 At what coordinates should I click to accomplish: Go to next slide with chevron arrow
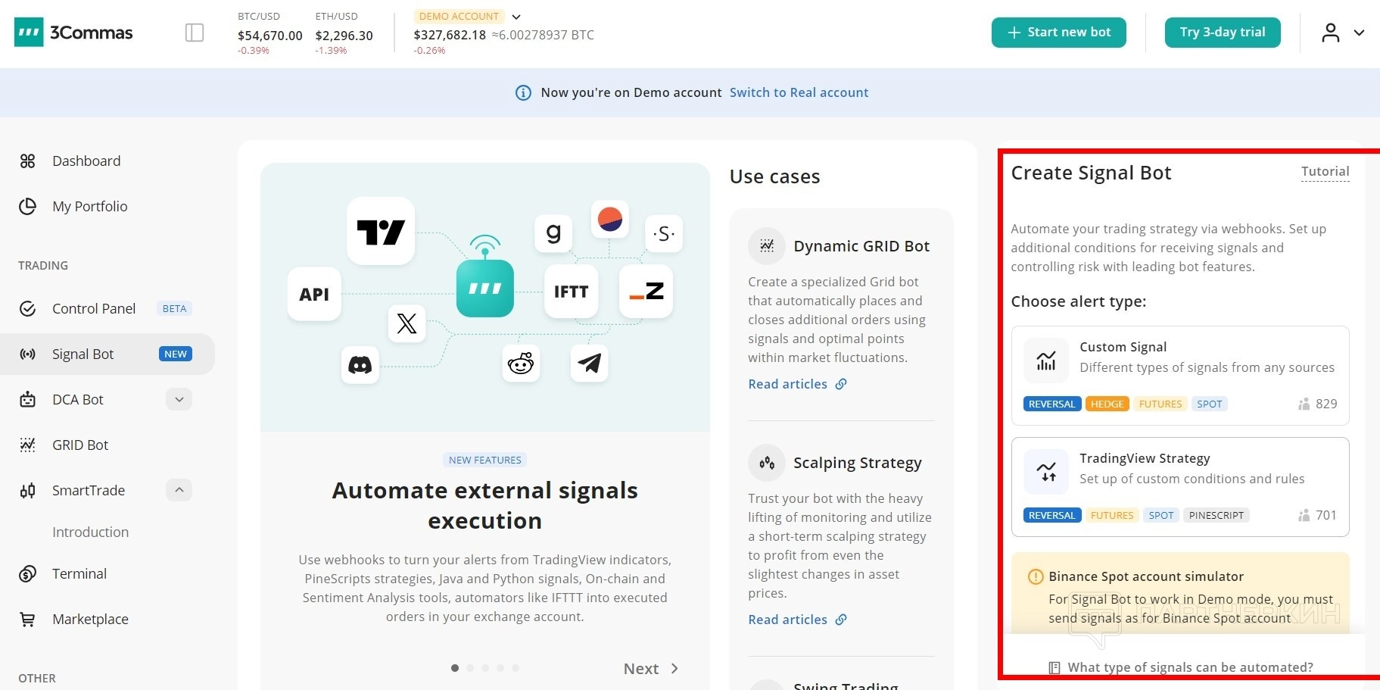tap(674, 669)
